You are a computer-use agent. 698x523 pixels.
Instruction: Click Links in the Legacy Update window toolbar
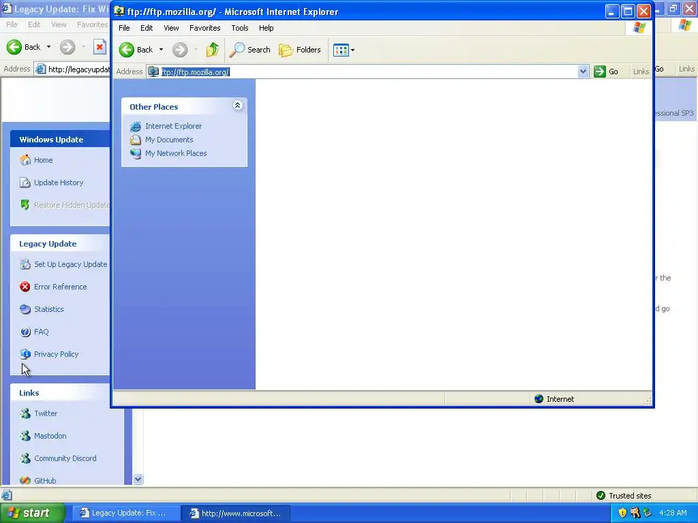(x=686, y=69)
